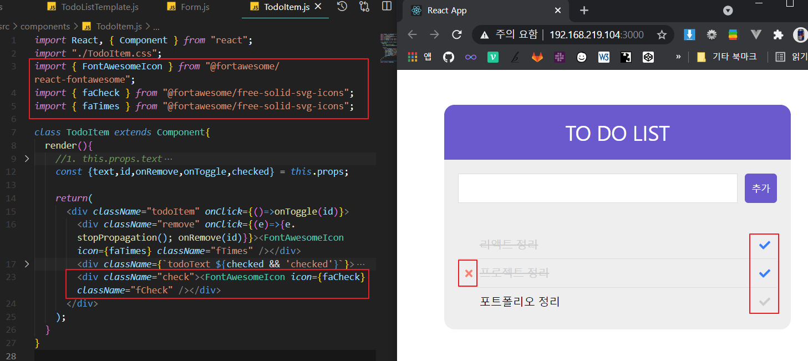808x361 pixels.
Task: Open the W3 Schools bookmark
Action: [x=604, y=57]
